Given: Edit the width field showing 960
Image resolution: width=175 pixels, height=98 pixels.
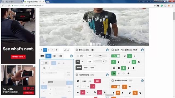Looking at the screenshot, I should [90, 56].
